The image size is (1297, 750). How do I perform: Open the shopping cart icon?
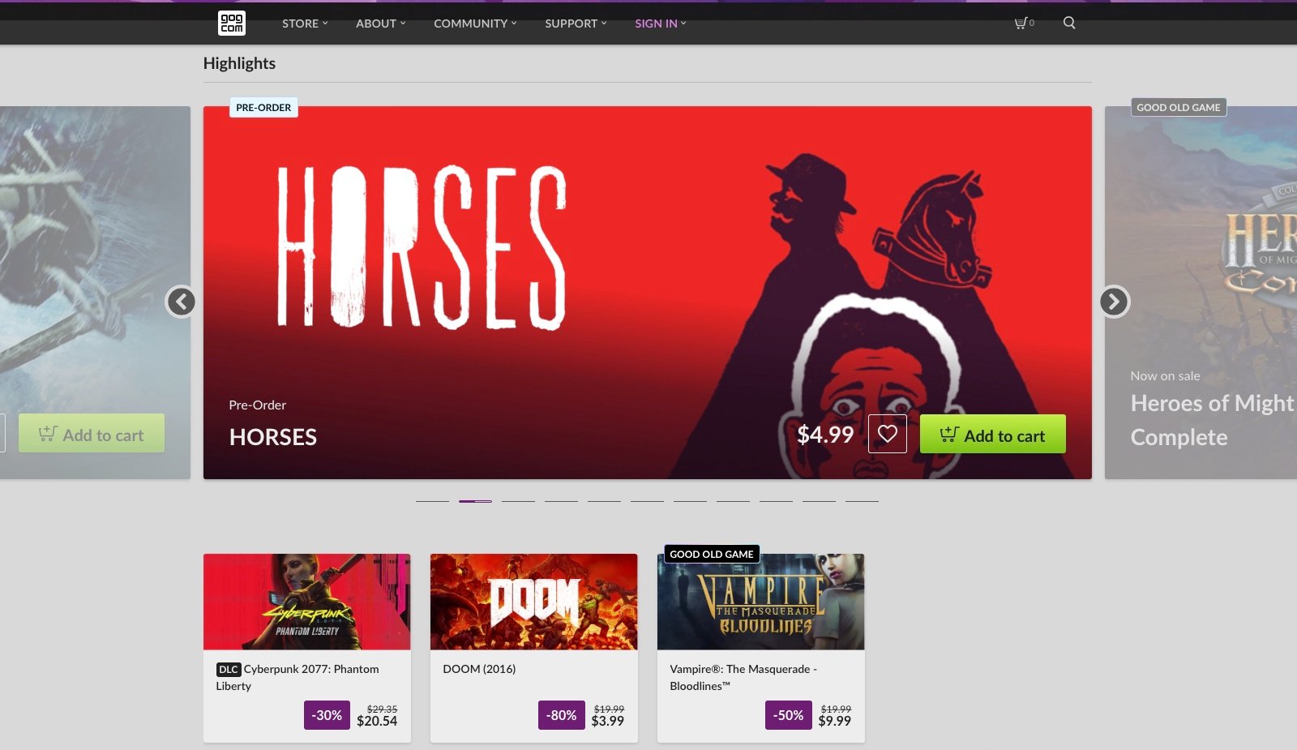(1024, 23)
